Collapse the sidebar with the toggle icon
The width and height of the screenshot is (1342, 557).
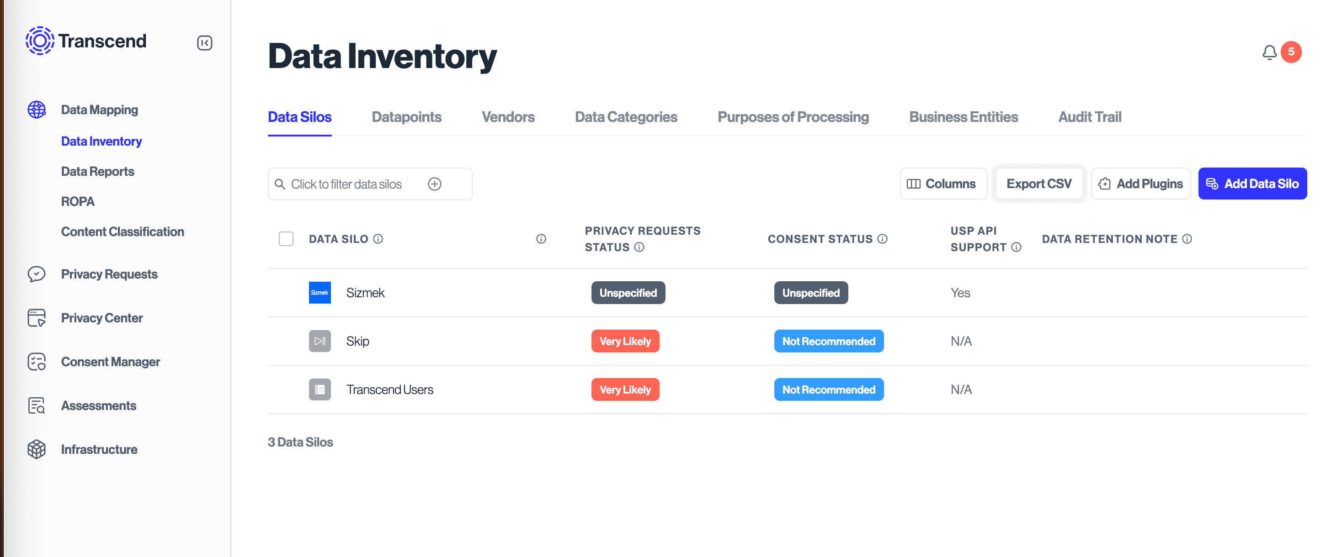(205, 42)
